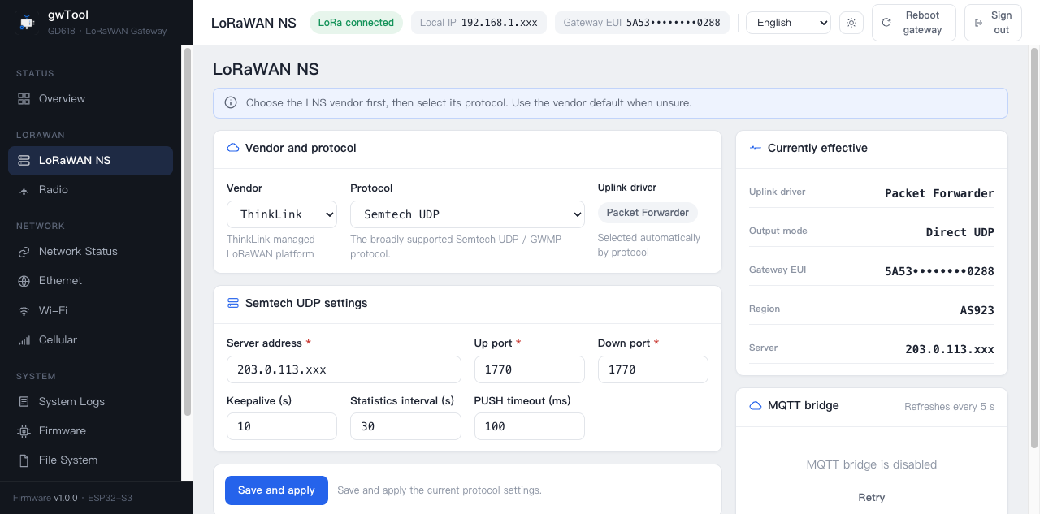This screenshot has height=514, width=1040.
Task: Click the pulse icon beside Currently effective
Action: pyautogui.click(x=756, y=148)
